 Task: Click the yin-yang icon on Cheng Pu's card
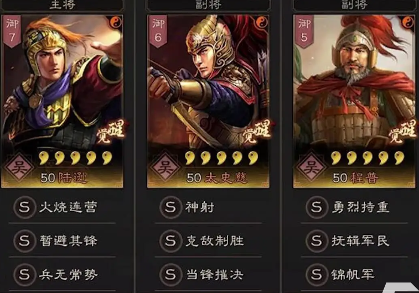click(408, 22)
